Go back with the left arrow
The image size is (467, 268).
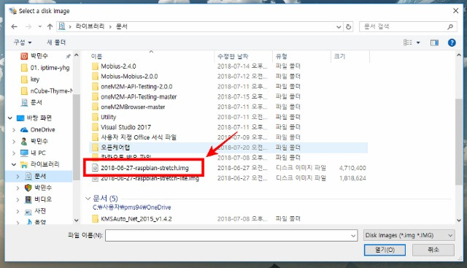click(14, 27)
